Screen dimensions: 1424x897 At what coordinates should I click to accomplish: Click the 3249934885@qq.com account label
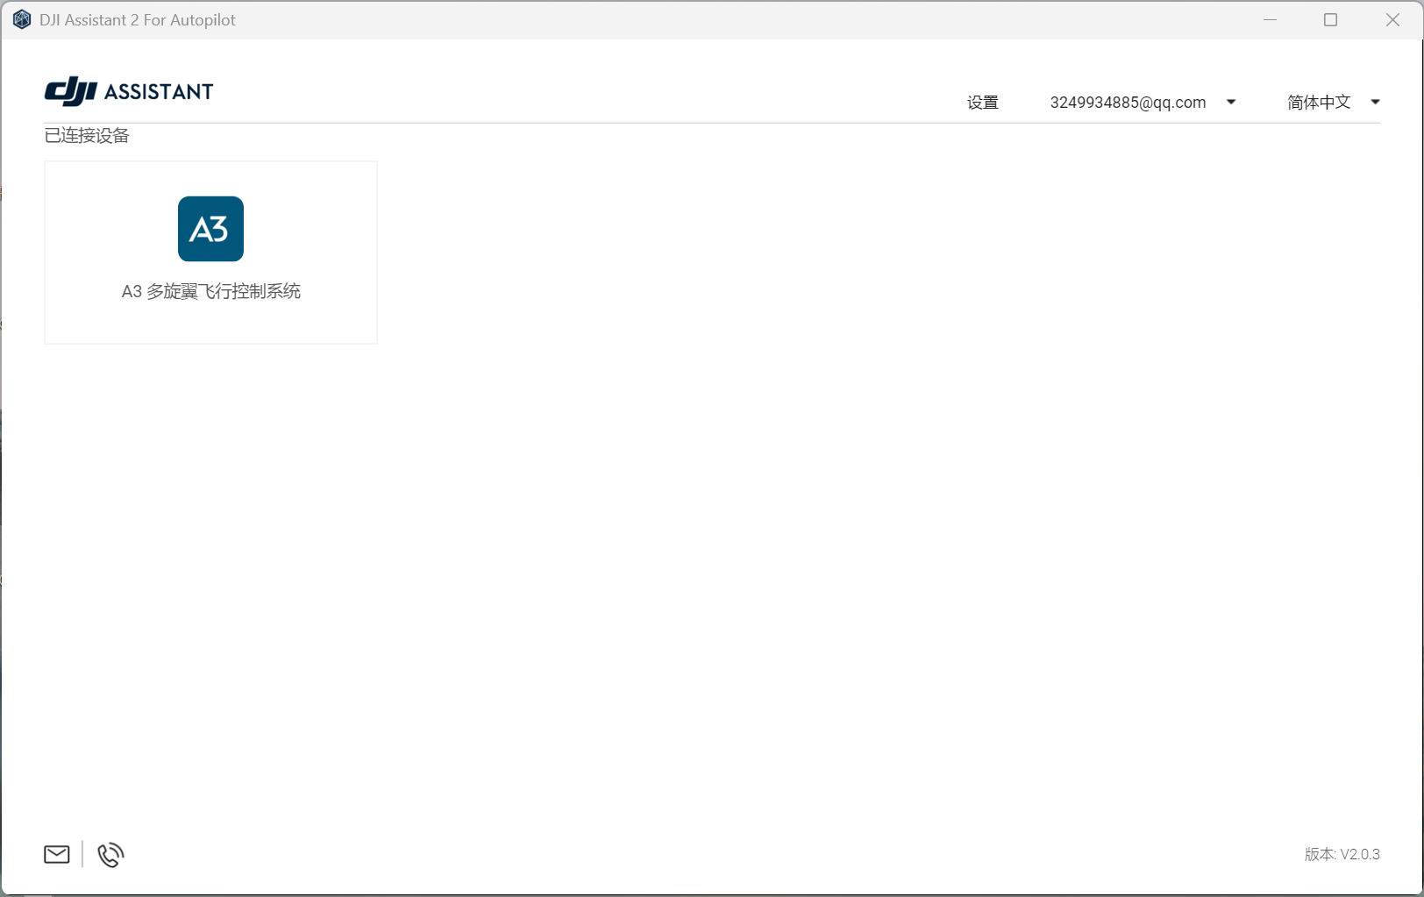[1128, 103]
